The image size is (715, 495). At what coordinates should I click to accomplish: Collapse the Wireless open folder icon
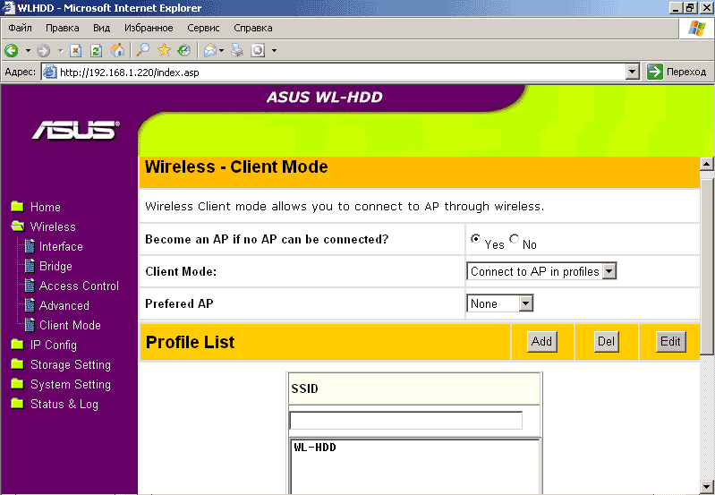[18, 226]
